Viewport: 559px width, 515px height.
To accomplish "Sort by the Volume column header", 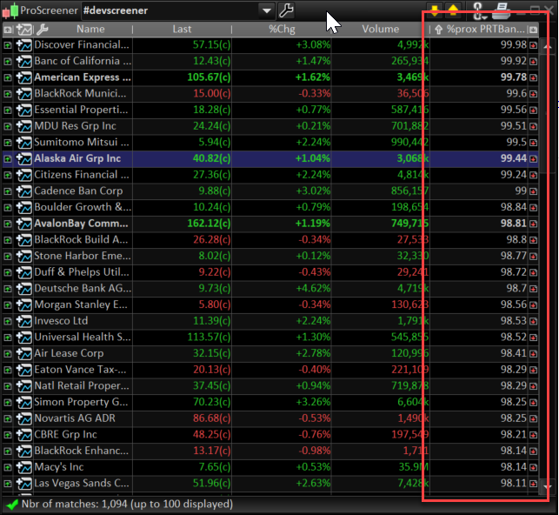I will (x=381, y=30).
